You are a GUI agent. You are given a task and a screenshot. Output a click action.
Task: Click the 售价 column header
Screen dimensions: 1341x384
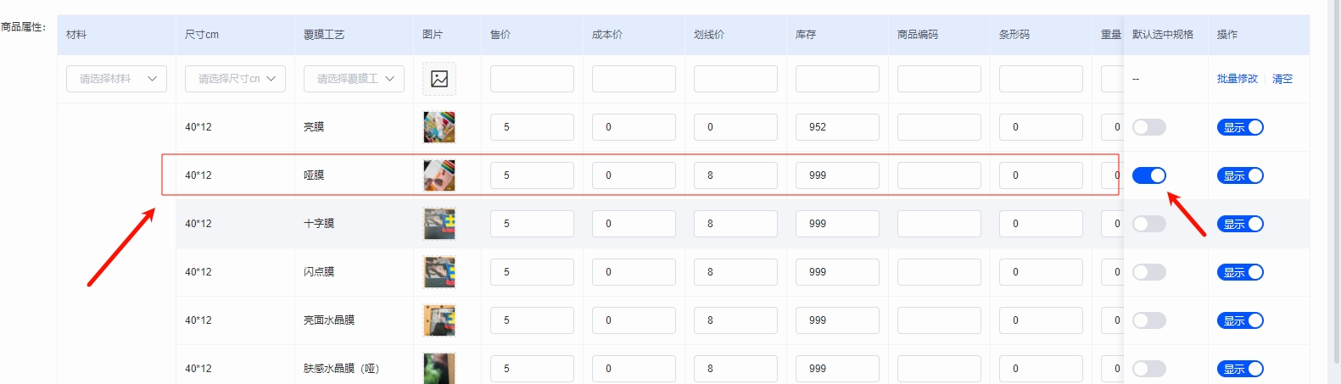click(x=500, y=35)
